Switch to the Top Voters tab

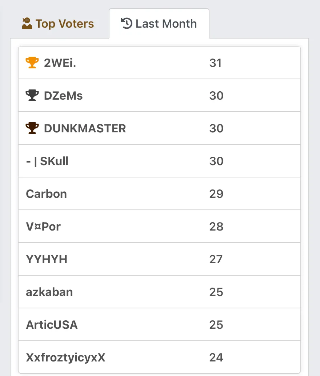pyautogui.click(x=58, y=24)
